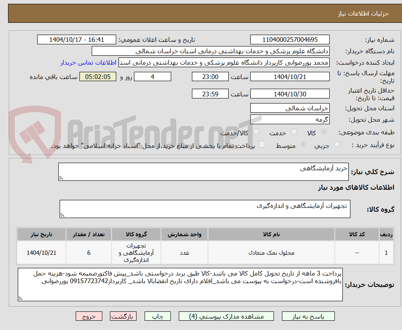Click the buyer organization name field
This screenshot has height=330, width=402.
point(211,51)
